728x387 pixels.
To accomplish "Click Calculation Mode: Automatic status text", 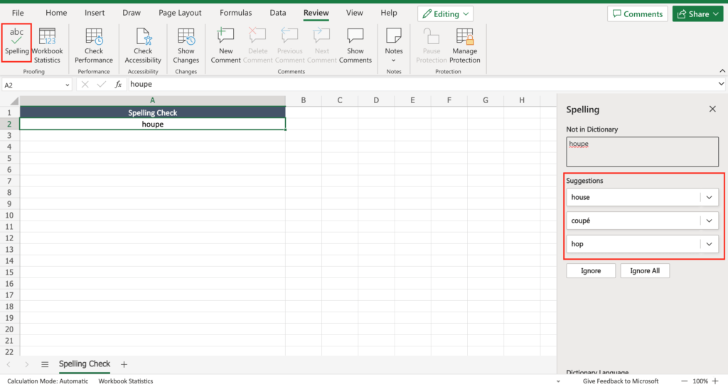I will point(48,381).
